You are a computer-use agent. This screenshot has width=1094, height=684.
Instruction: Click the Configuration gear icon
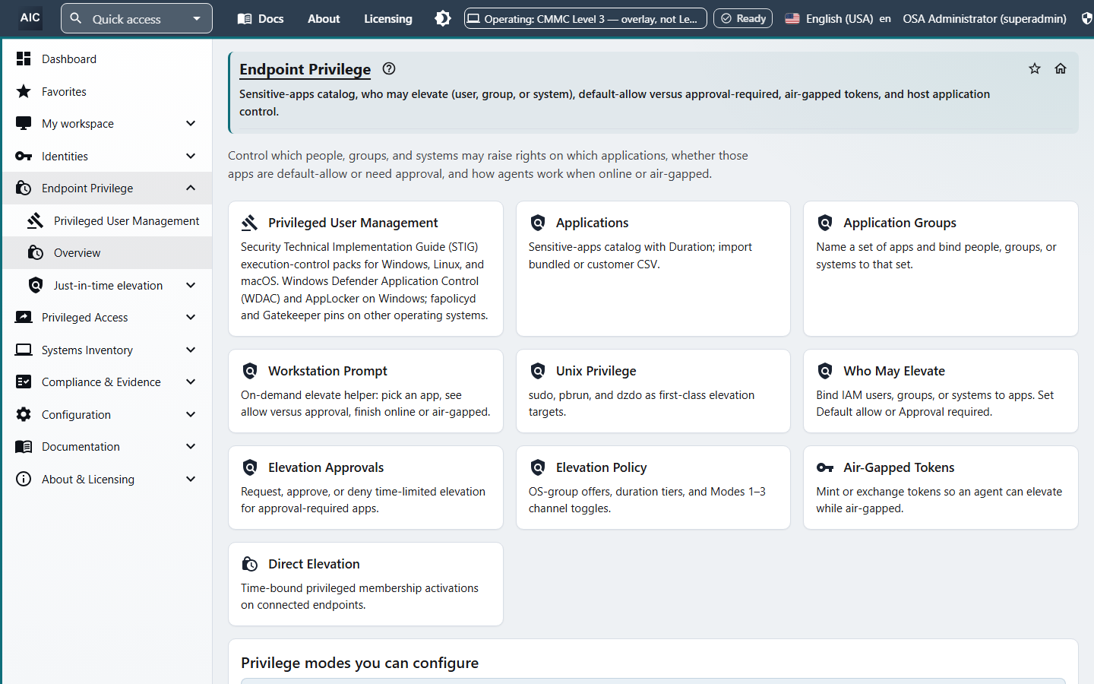(x=24, y=414)
